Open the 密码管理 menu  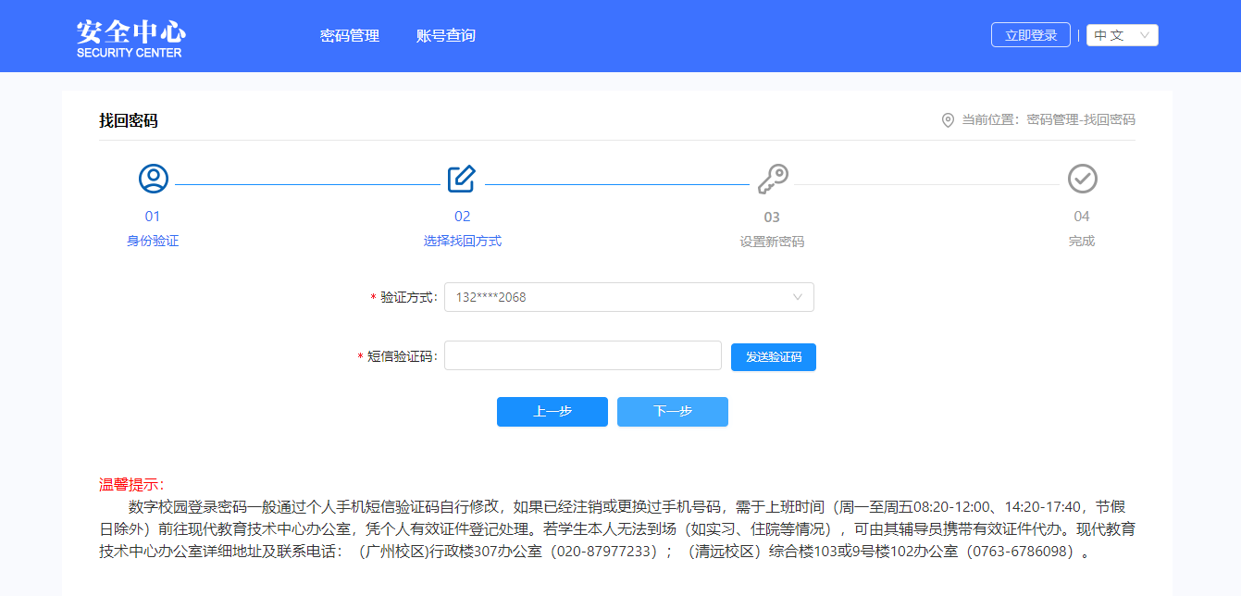350,36
